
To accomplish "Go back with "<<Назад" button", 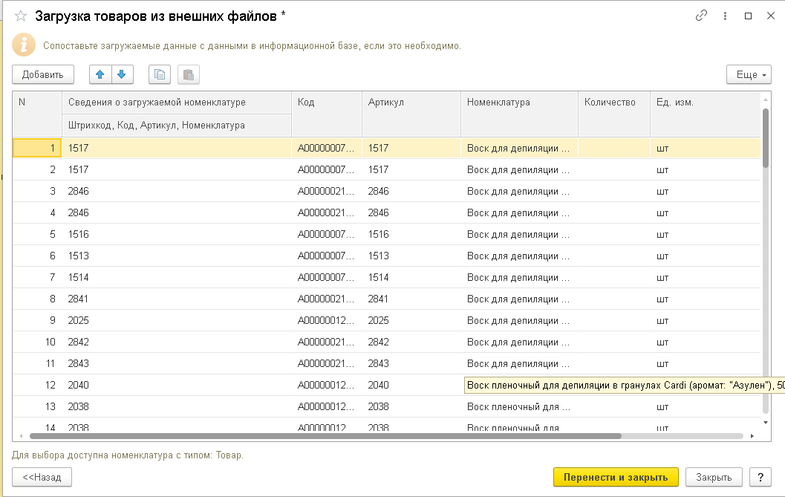I will [x=42, y=477].
